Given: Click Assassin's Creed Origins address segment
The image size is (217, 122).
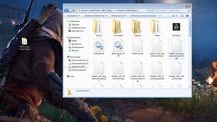Looking at the screenshot, I should [x=127, y=11].
